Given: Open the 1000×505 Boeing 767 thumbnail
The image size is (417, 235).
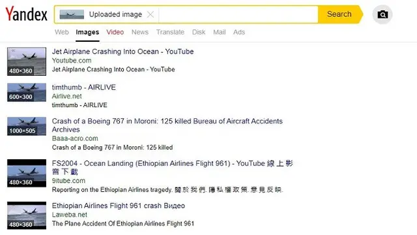Looking at the screenshot, I should (27, 126).
